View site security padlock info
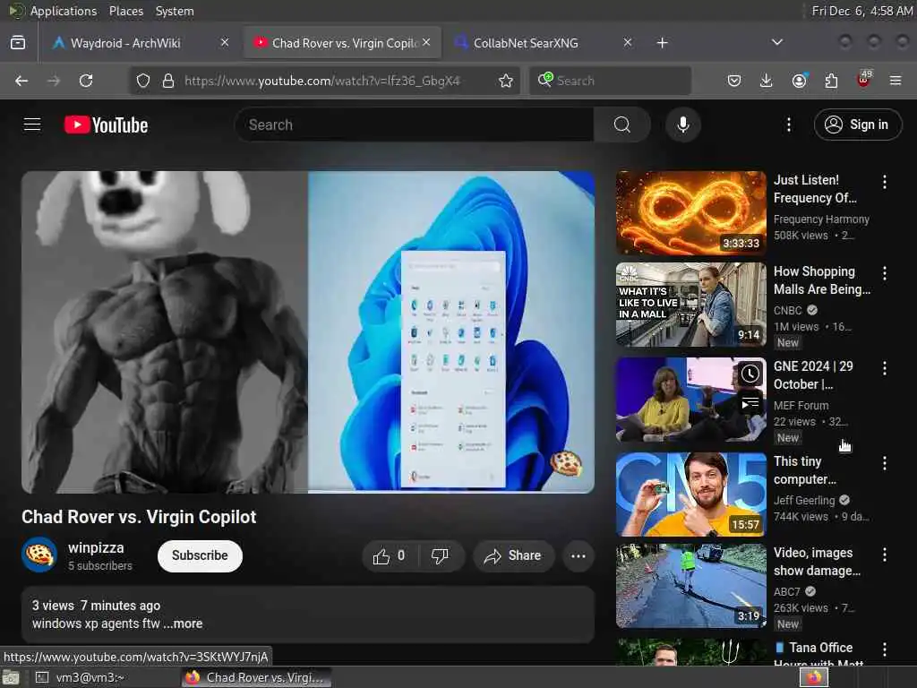 tap(167, 81)
